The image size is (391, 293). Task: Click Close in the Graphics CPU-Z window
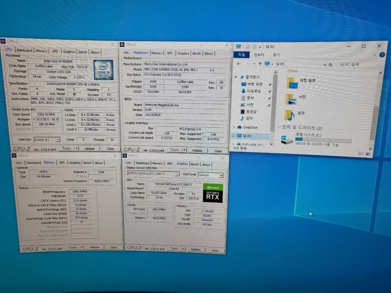pyautogui.click(x=215, y=250)
